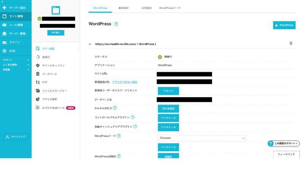Install the 自動キャッシュクリアプラグイン
The image size is (304, 171).
168,127
